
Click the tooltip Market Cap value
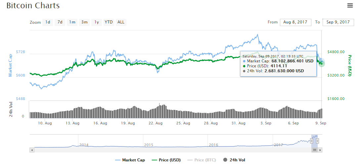pyautogui.click(x=292, y=61)
